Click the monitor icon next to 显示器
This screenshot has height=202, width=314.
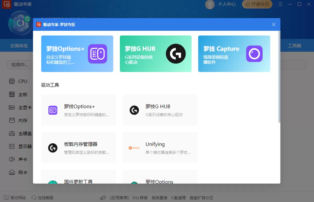click(x=12, y=147)
